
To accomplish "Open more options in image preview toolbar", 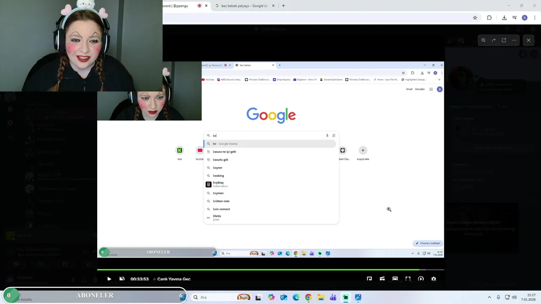I will (514, 40).
